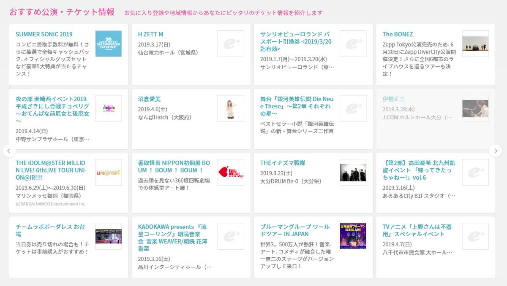Click the チームラボボーダレス artwork thumbnail
This screenshot has height=286, width=507.
(x=108, y=236)
